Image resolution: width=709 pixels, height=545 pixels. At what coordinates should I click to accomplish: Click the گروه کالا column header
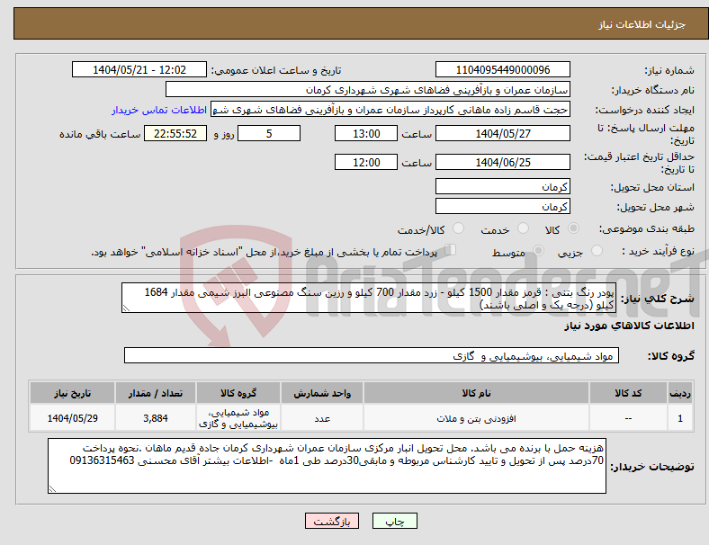[x=238, y=393]
